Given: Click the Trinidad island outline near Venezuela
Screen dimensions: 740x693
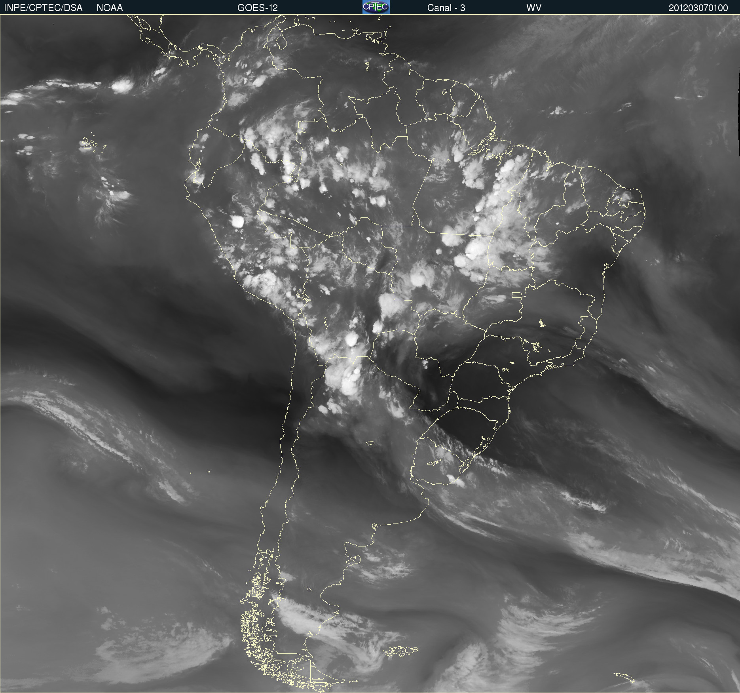Looking at the screenshot, I should [x=382, y=35].
